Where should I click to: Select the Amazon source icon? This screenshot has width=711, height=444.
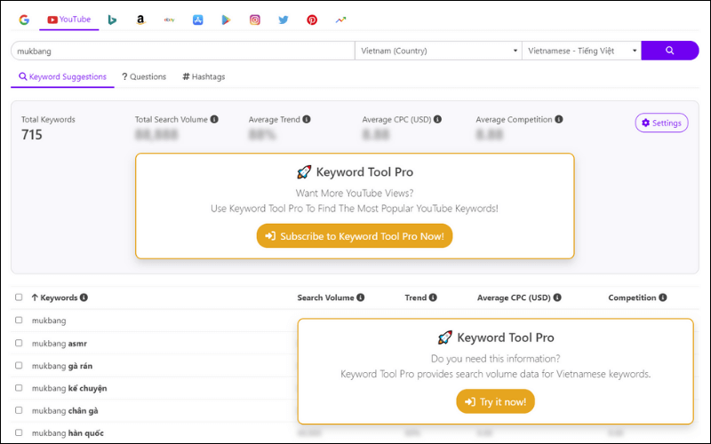(x=140, y=20)
